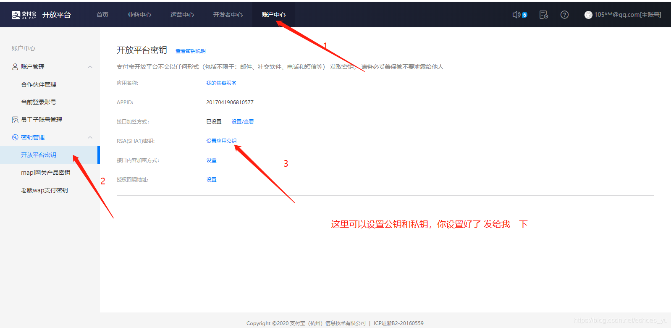Viewport: 671px width, 328px height.
Task: Open 当前登录账号 in sidebar
Action: [39, 102]
